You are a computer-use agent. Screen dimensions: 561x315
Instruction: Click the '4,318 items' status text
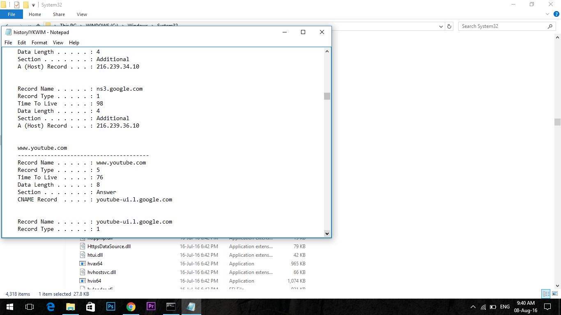coord(18,294)
